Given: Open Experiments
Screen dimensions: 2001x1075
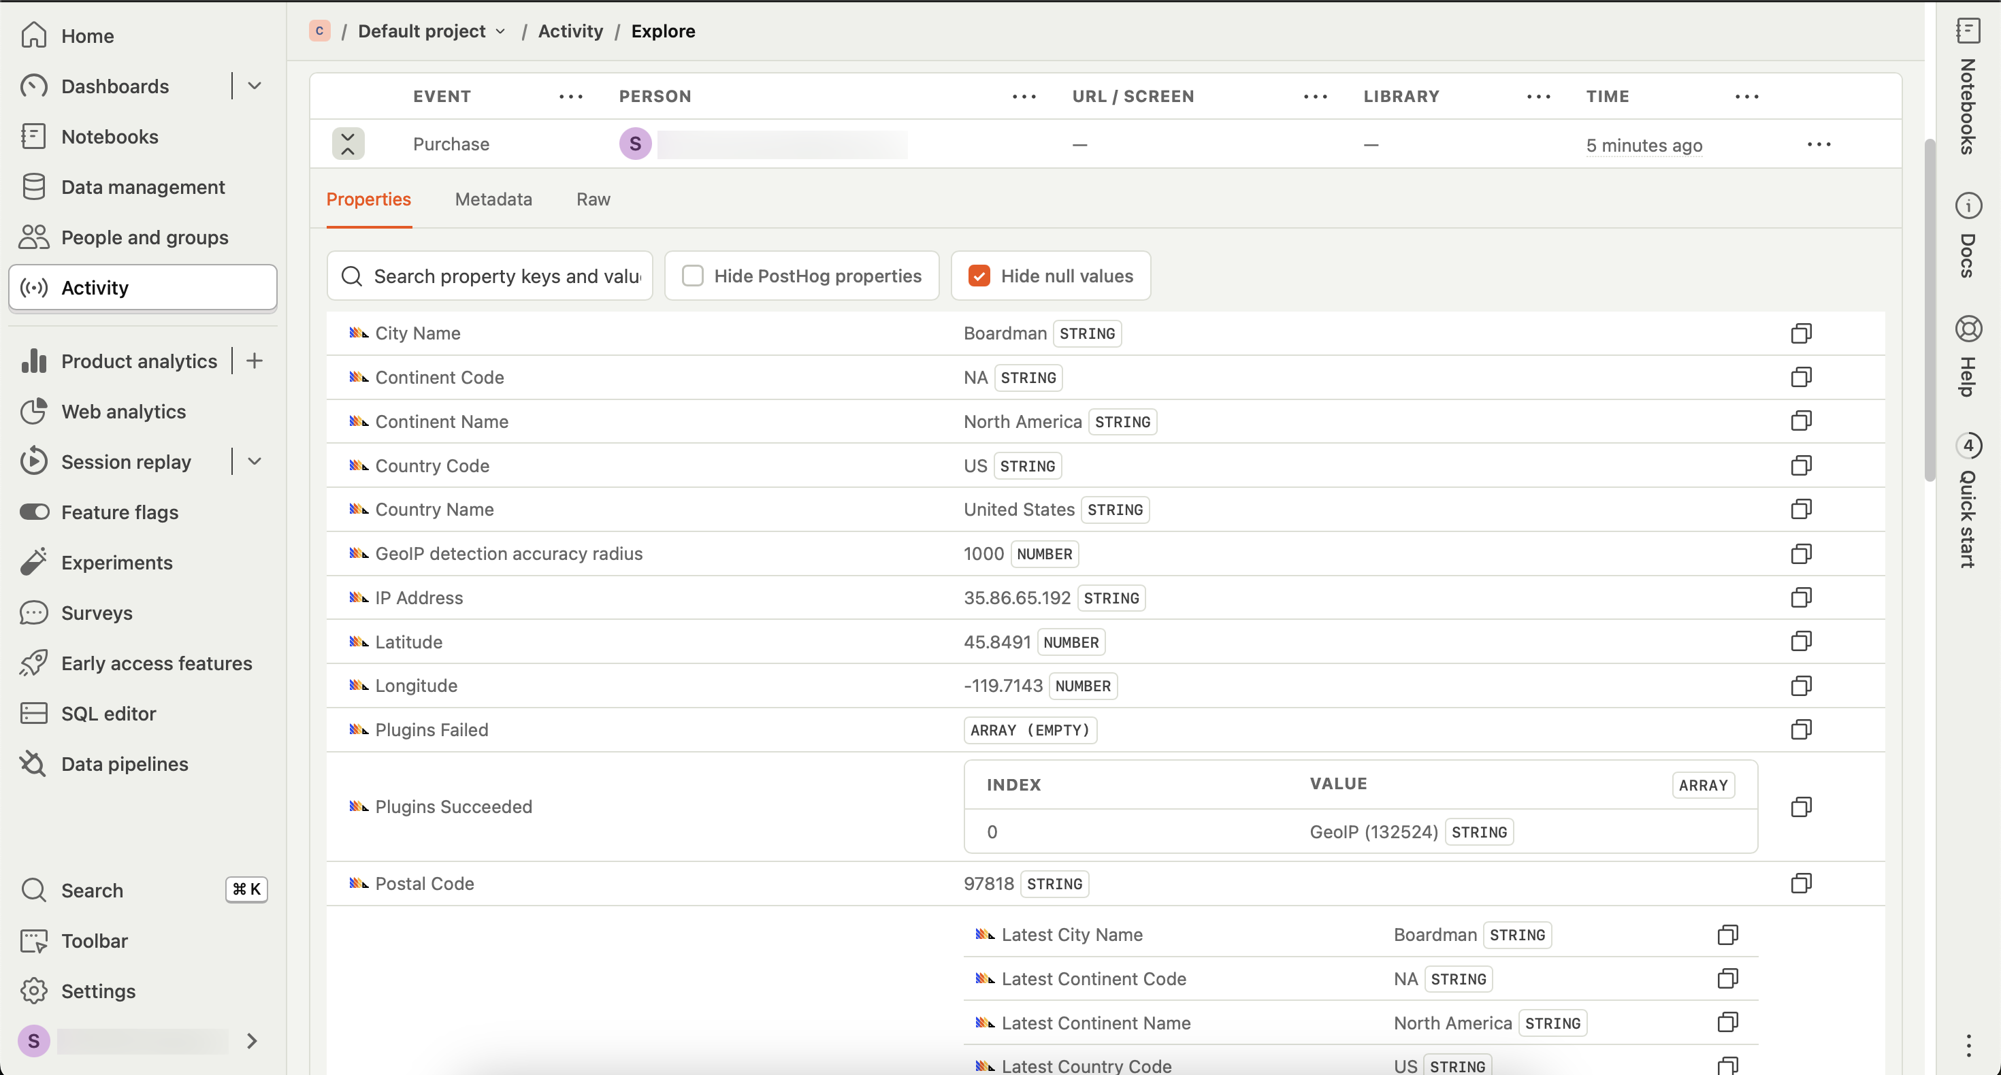Looking at the screenshot, I should click(x=116, y=563).
